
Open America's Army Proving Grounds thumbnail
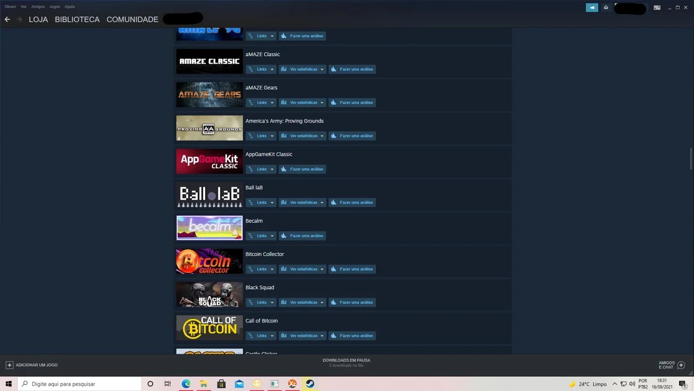click(210, 128)
